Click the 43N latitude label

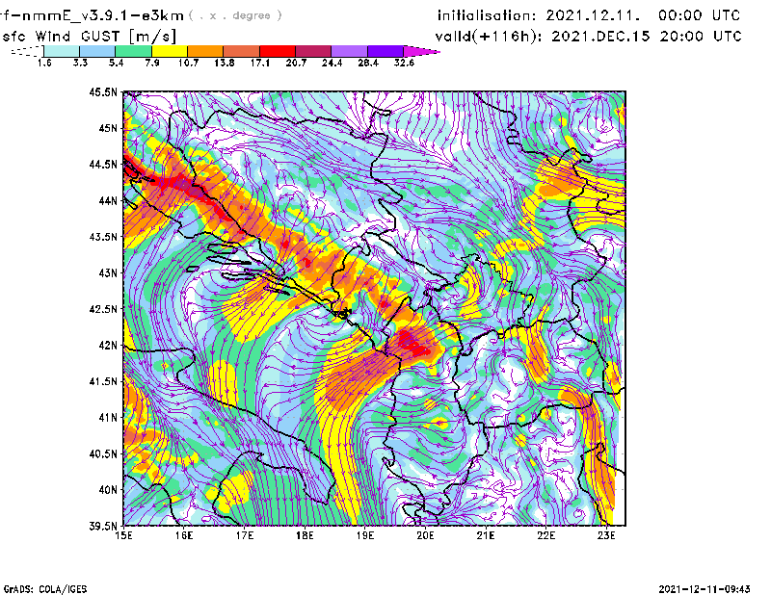[108, 272]
